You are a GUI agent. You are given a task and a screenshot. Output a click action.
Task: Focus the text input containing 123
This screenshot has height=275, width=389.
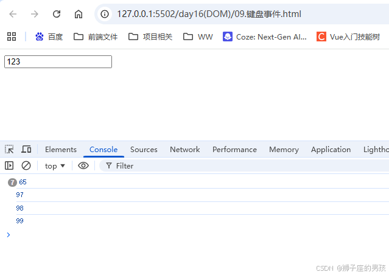(x=58, y=61)
